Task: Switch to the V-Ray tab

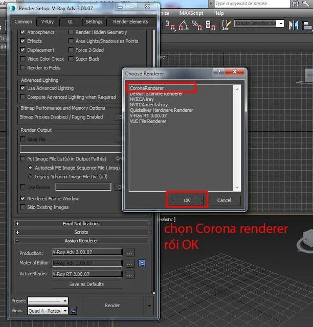Action: point(48,22)
